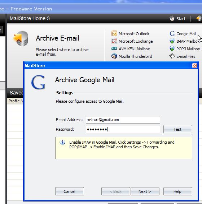Click the large Google G logo in dialog
This screenshot has height=204, width=202.
38,82
